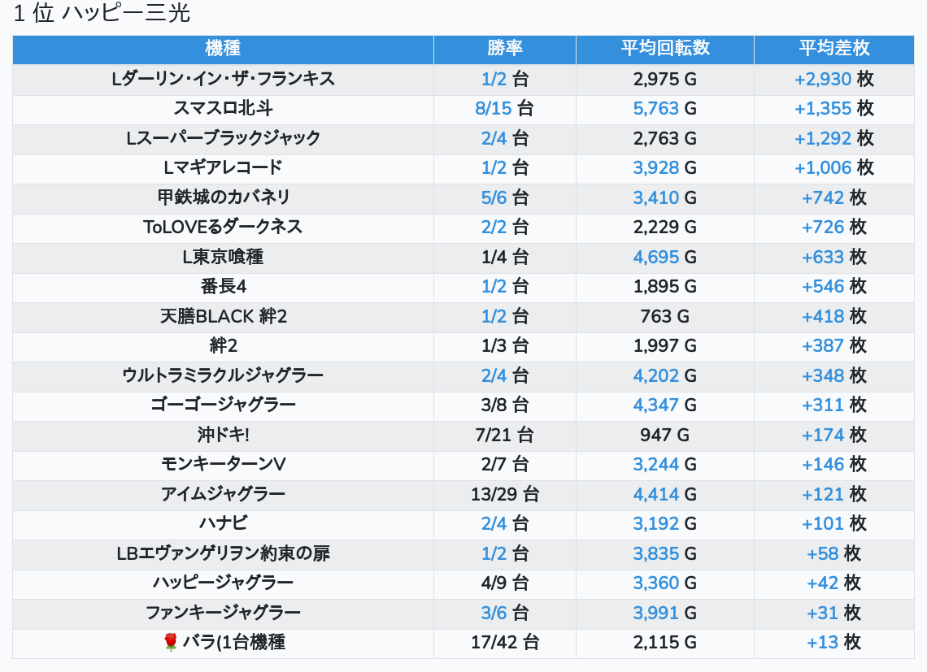Click the 2/2 win rate of ToLOVEるダークネス

click(x=494, y=227)
